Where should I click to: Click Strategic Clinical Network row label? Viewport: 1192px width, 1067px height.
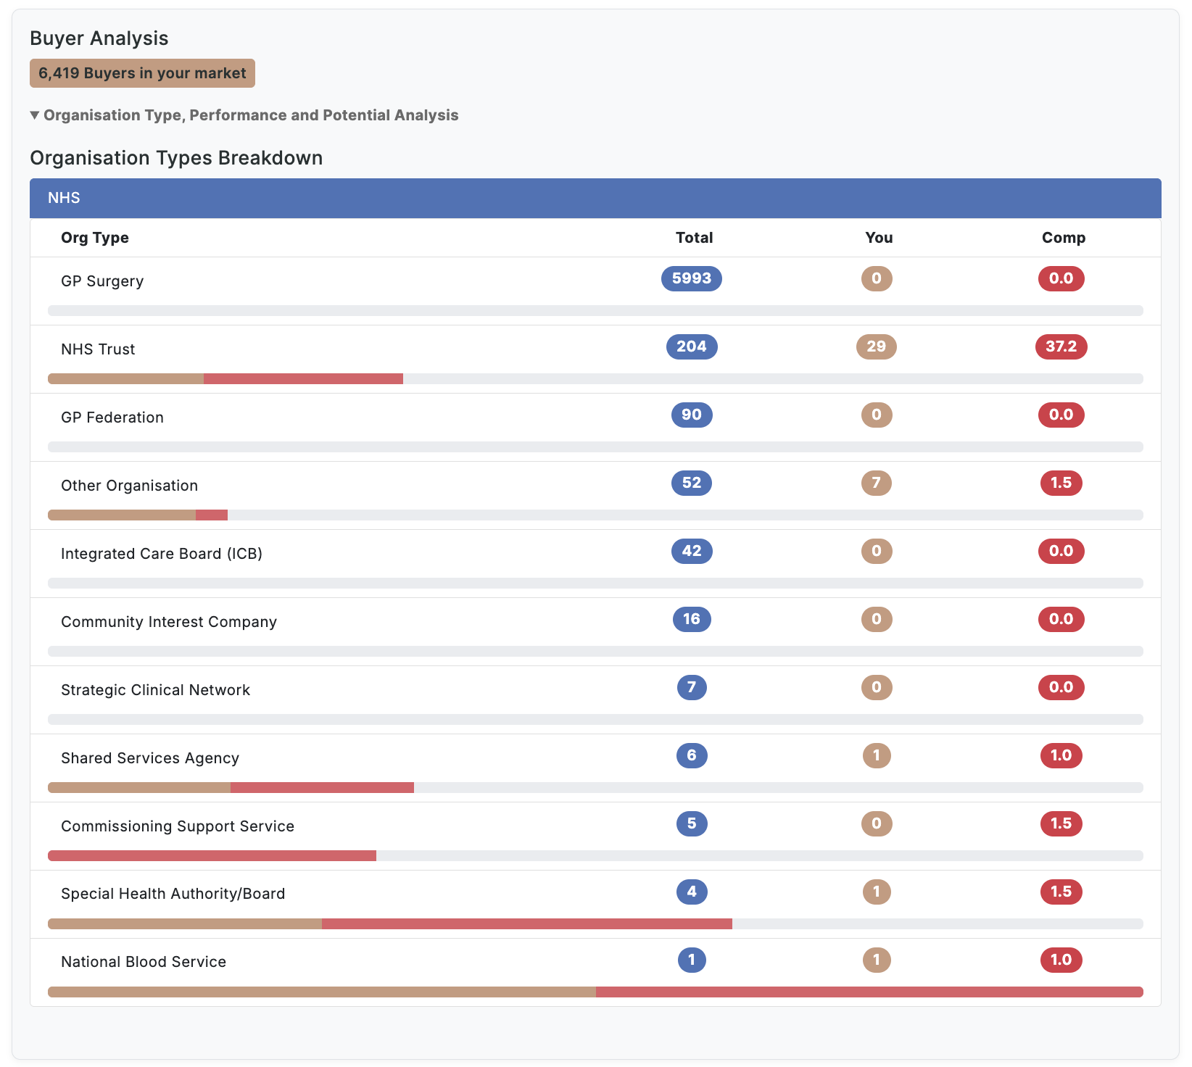tap(155, 690)
